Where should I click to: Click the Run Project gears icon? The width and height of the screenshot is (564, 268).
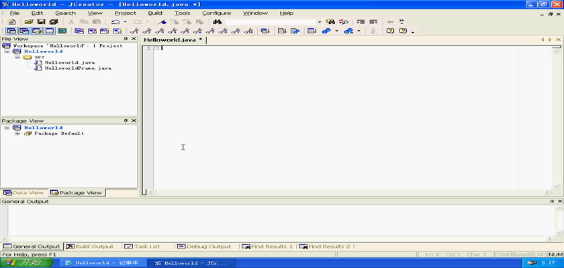(x=348, y=31)
